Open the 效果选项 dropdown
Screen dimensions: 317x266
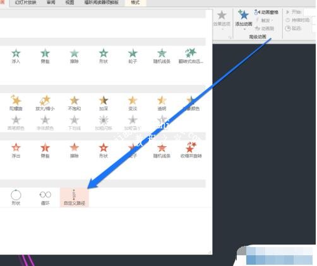pos(222,21)
